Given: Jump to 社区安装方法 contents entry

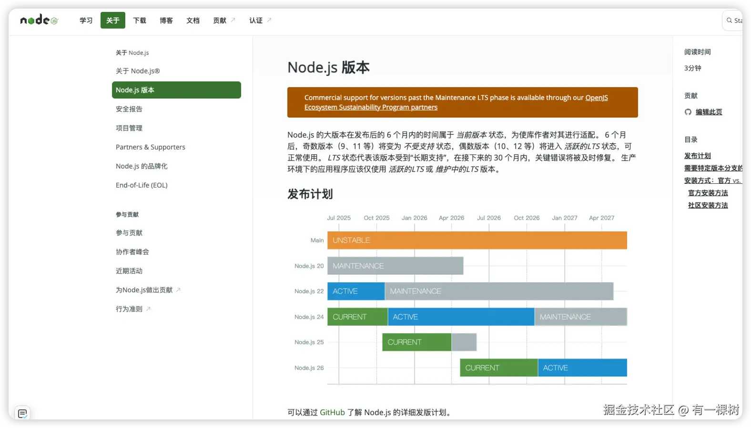Looking at the screenshot, I should [x=708, y=205].
